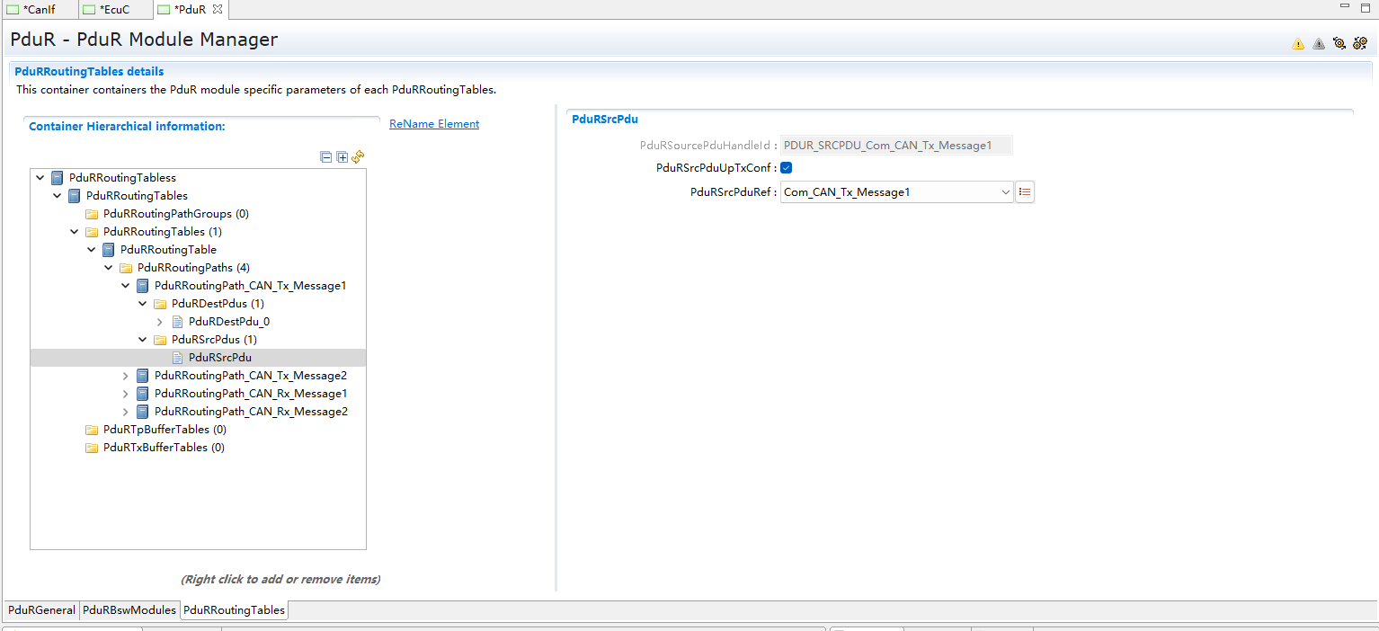Switch to the PduRBswModules tab
The width and height of the screenshot is (1379, 631).
click(x=129, y=609)
